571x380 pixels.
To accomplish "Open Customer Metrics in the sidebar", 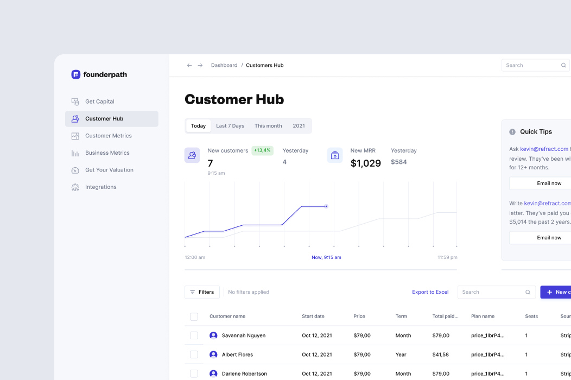I will (x=112, y=136).
